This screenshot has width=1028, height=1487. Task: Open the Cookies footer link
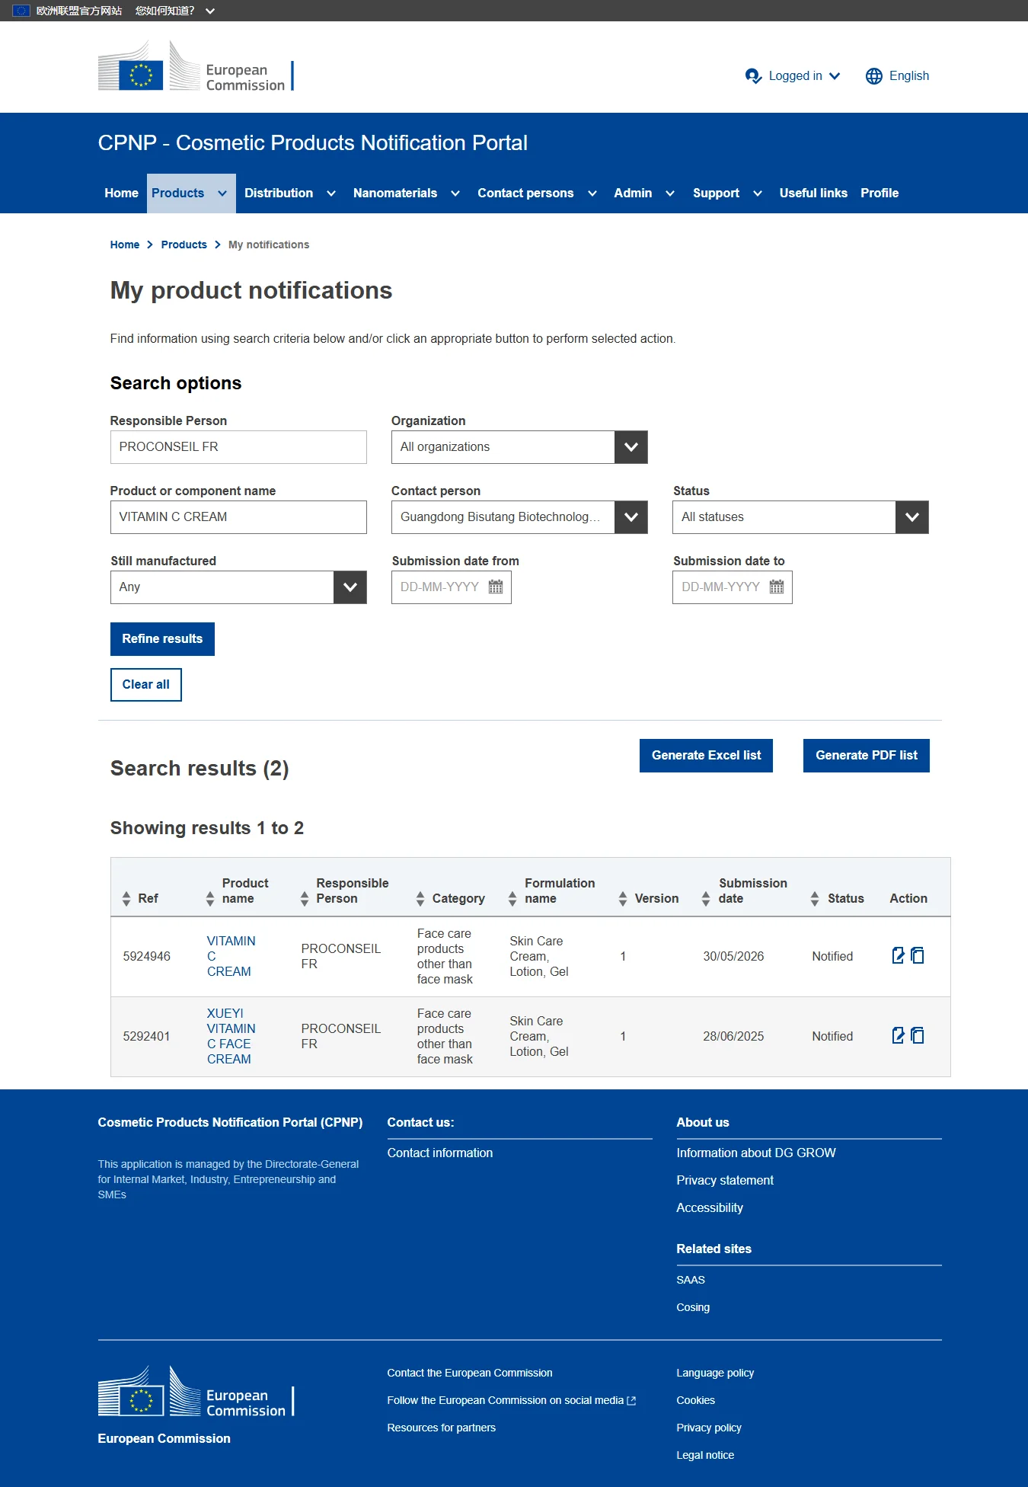click(696, 1400)
